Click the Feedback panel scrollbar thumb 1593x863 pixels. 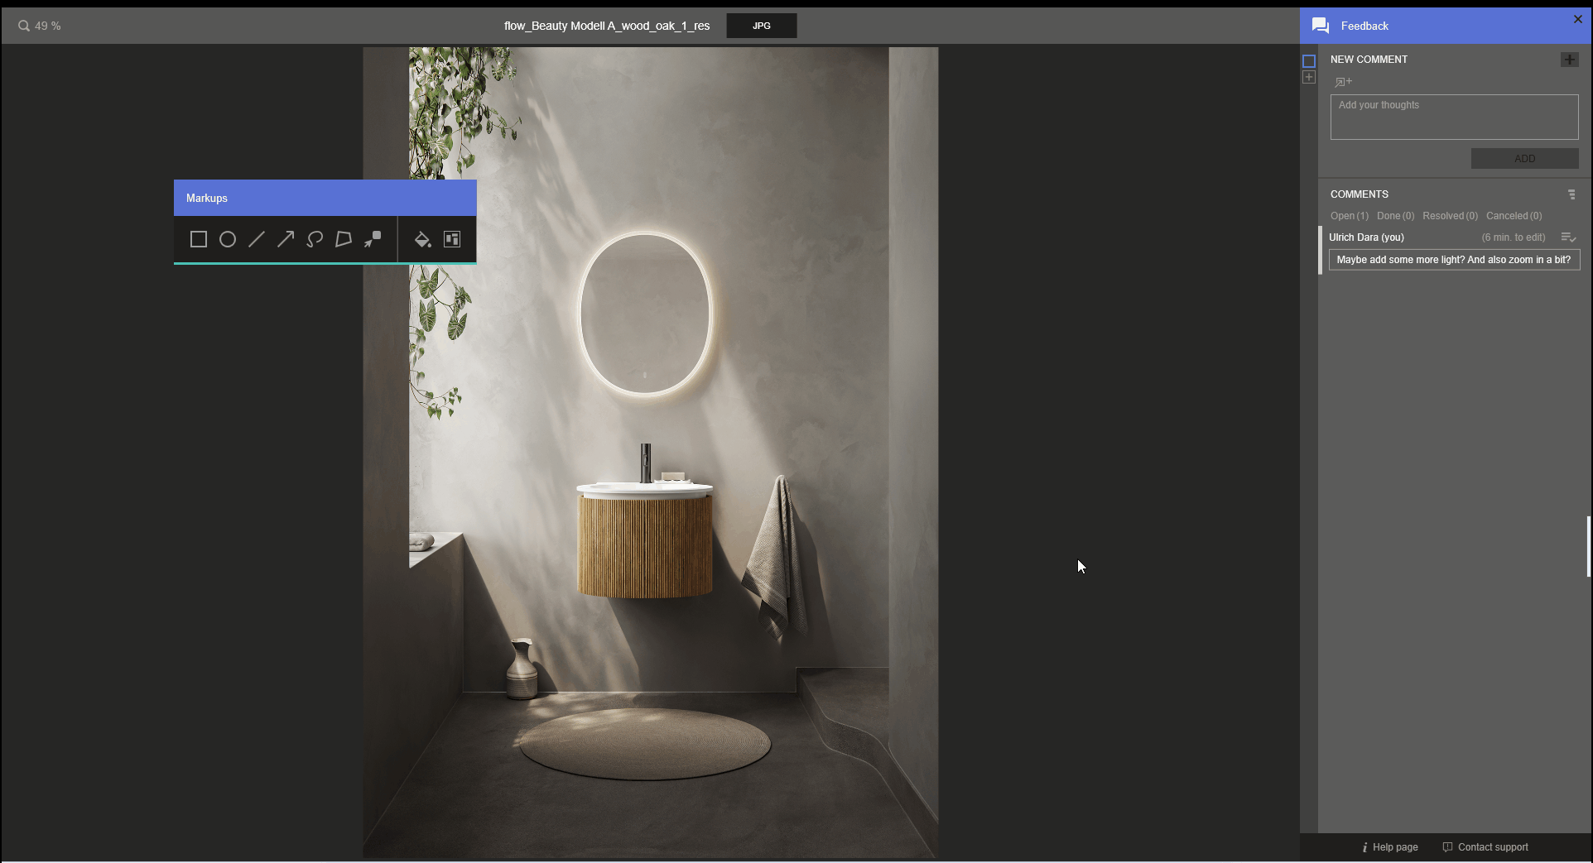1588,546
